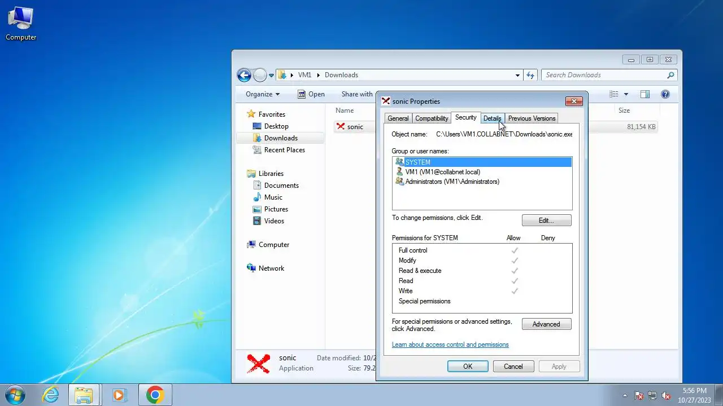Go to the Details tab
The height and width of the screenshot is (406, 723).
(492, 118)
